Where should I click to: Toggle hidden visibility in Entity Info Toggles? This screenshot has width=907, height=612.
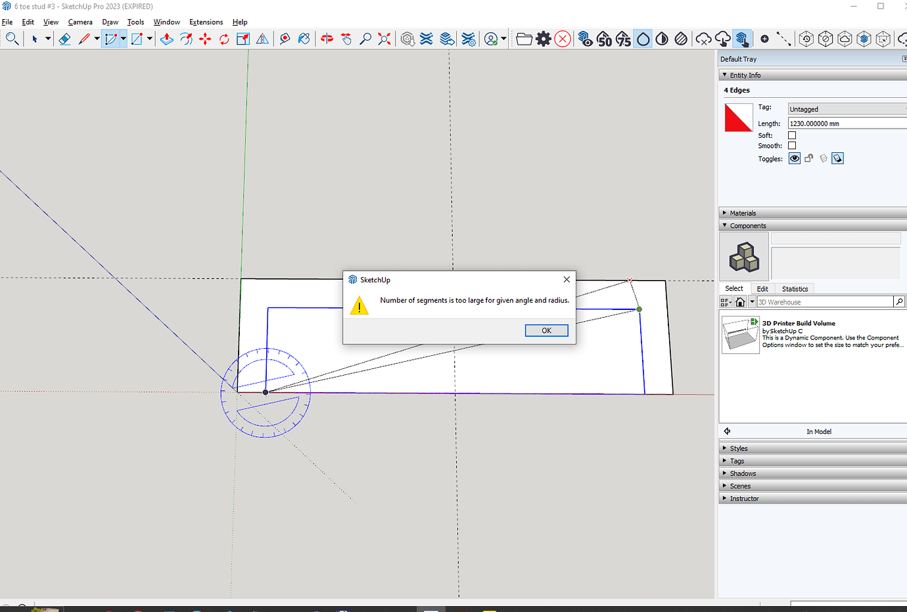tap(794, 158)
